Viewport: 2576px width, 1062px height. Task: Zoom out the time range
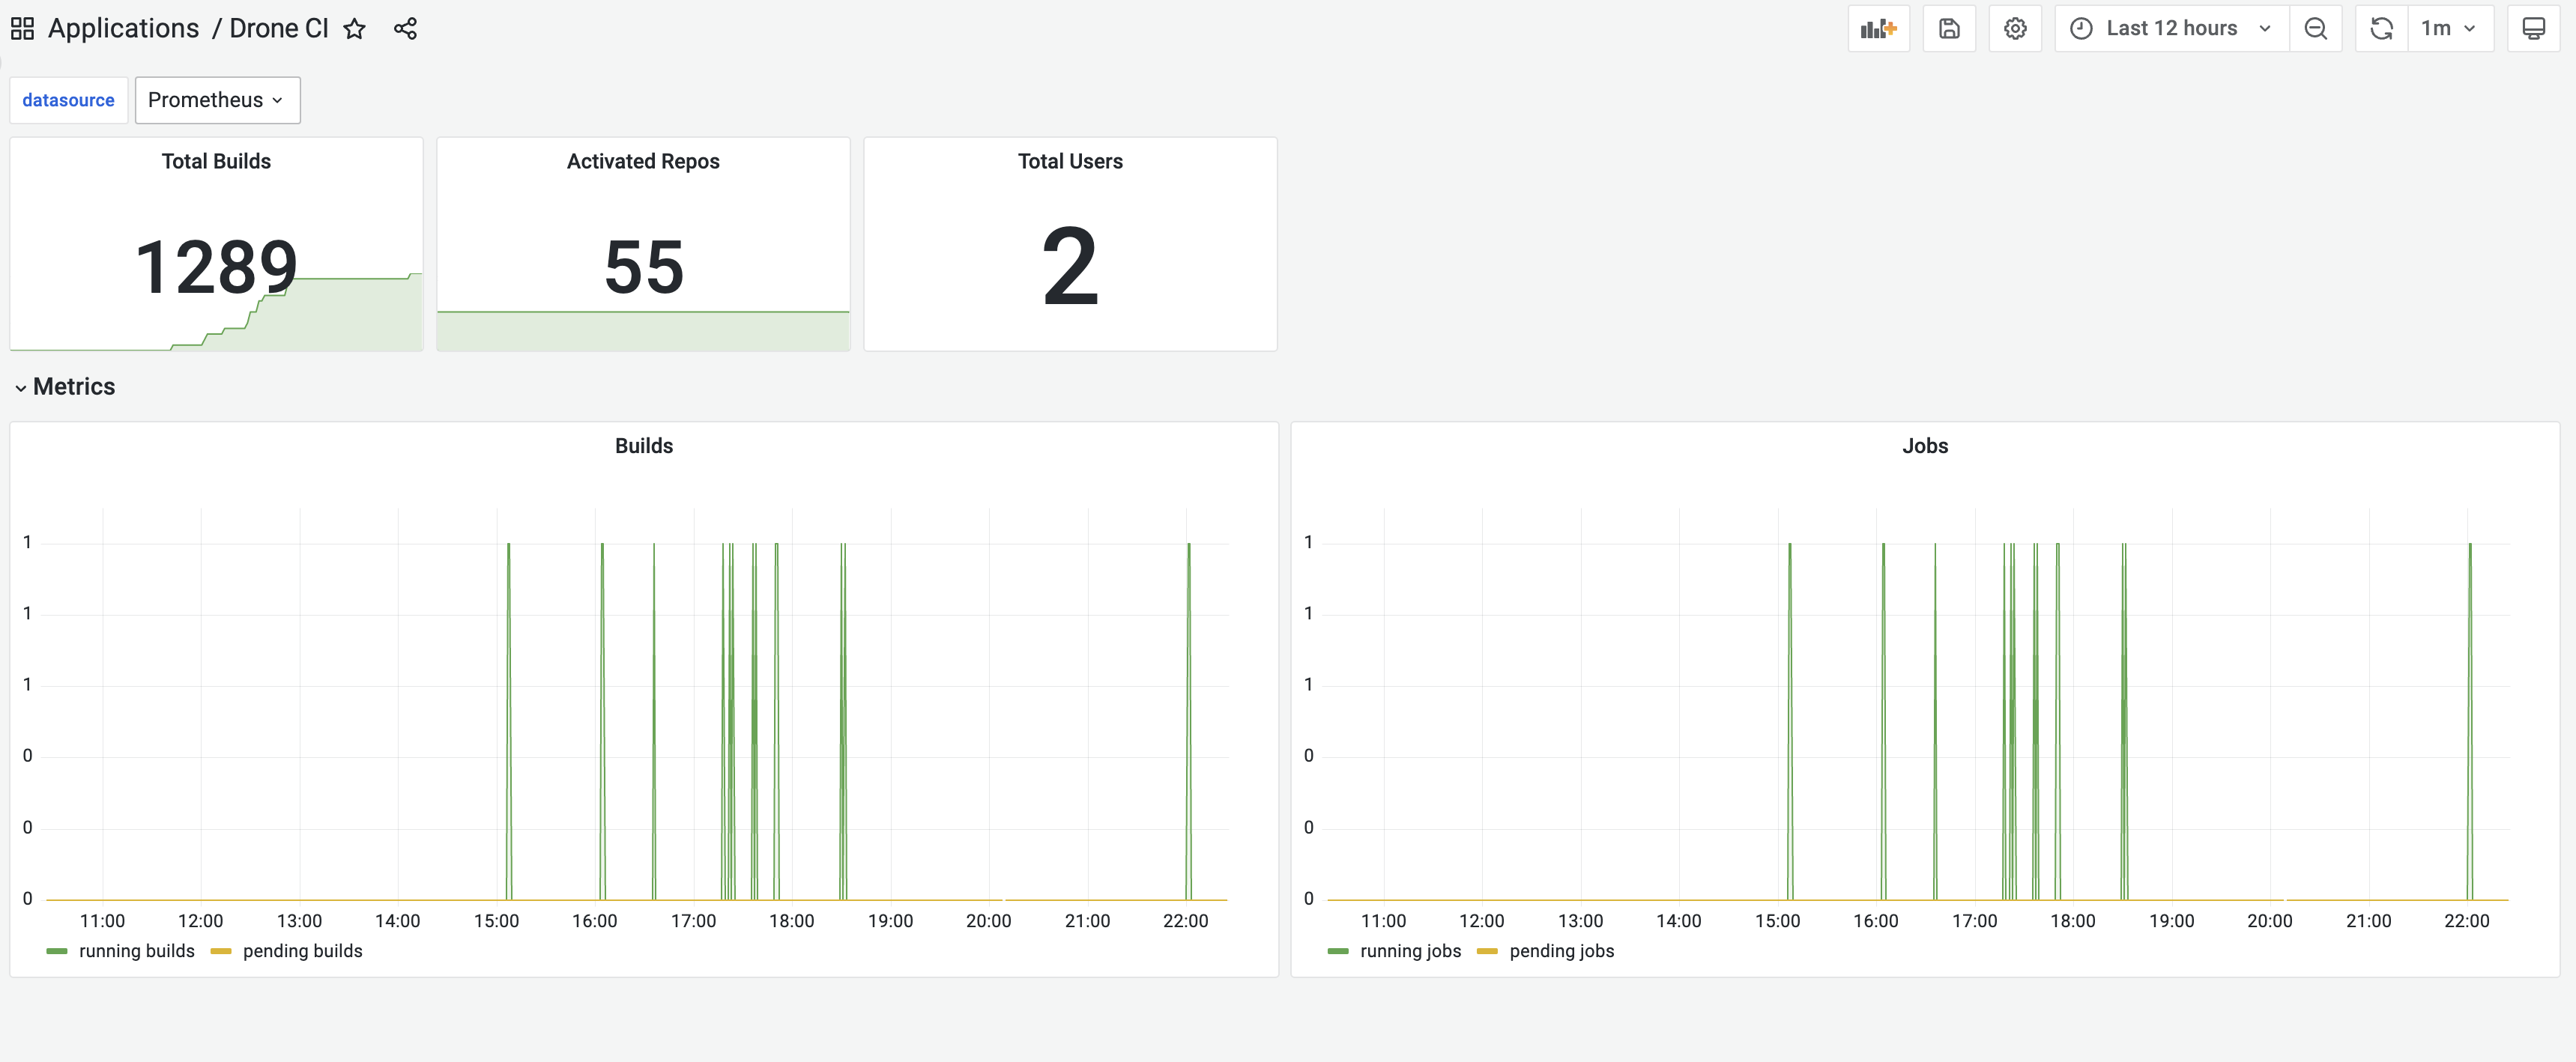click(2315, 28)
